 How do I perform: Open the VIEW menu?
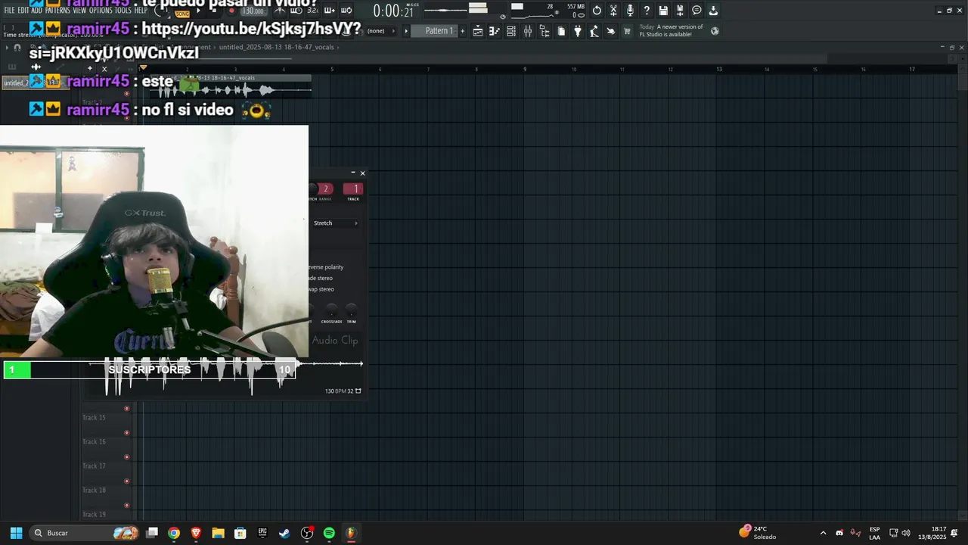pyautogui.click(x=79, y=11)
